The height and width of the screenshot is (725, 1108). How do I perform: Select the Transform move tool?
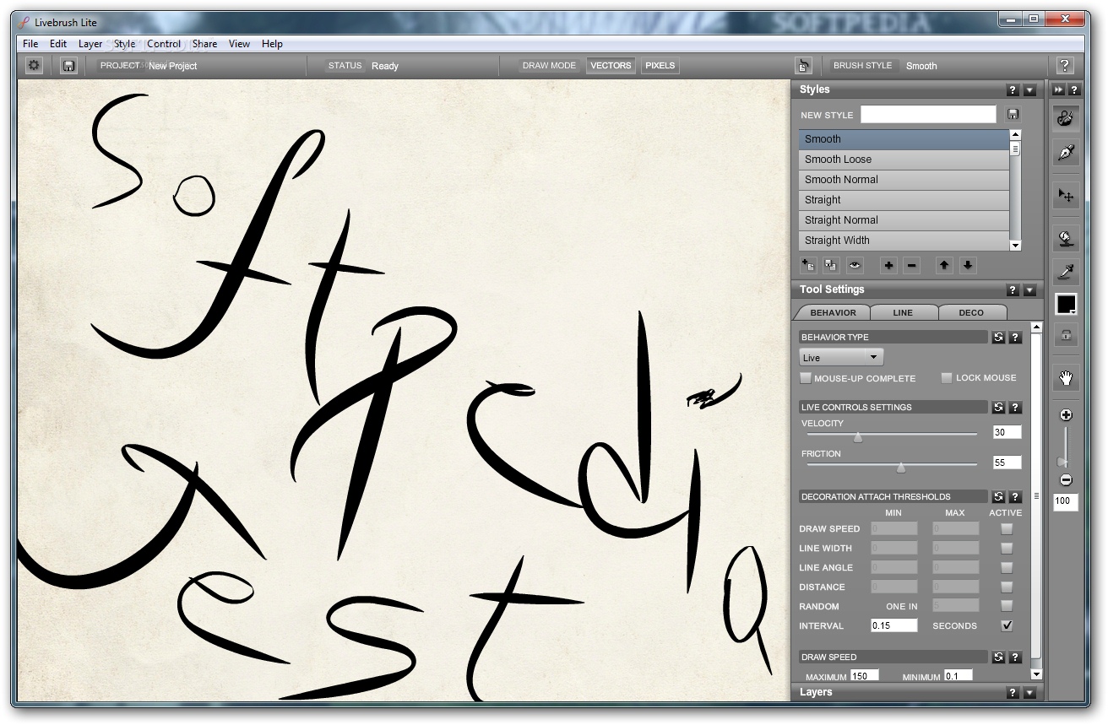(1066, 196)
